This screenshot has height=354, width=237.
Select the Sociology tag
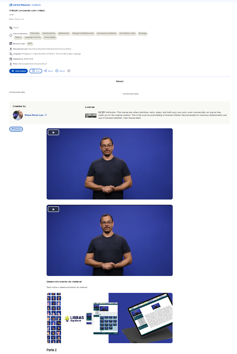pyautogui.click(x=143, y=33)
